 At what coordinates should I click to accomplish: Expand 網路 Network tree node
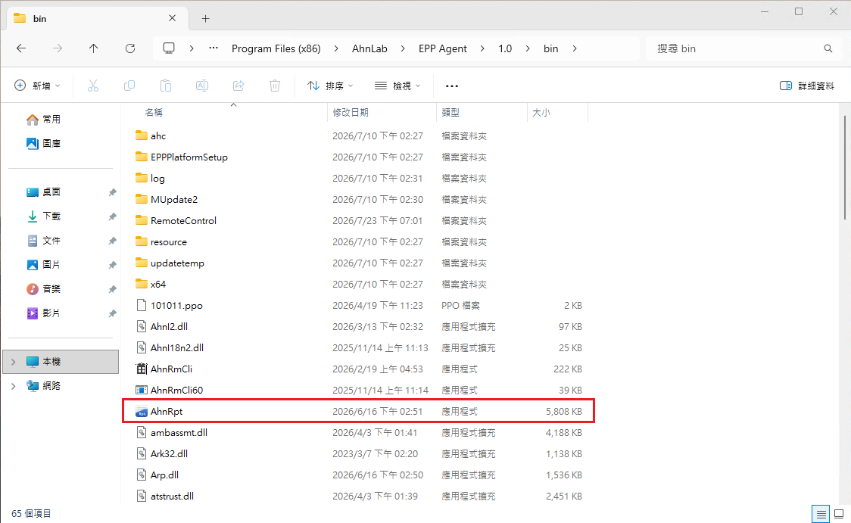tap(14, 386)
